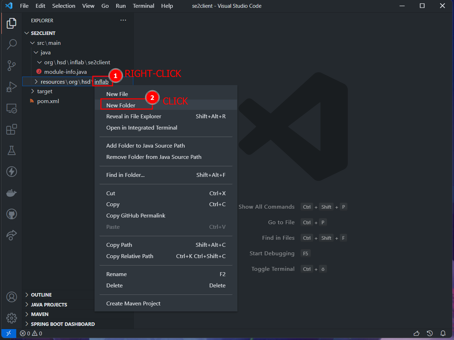The height and width of the screenshot is (340, 454).
Task: Open the Source Control view icon
Action: [x=12, y=65]
